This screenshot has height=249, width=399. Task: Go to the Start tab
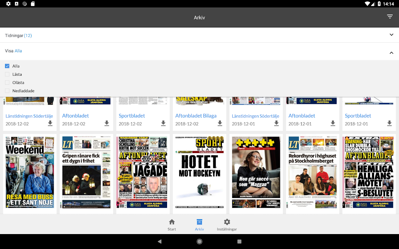point(172,225)
